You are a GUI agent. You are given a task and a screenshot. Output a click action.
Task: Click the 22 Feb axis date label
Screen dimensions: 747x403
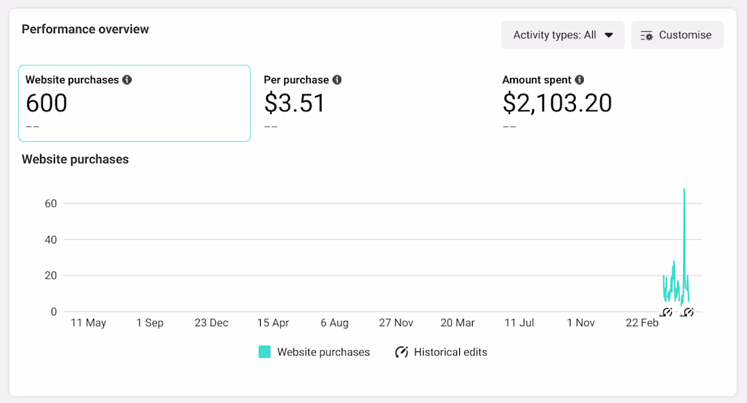click(x=642, y=322)
